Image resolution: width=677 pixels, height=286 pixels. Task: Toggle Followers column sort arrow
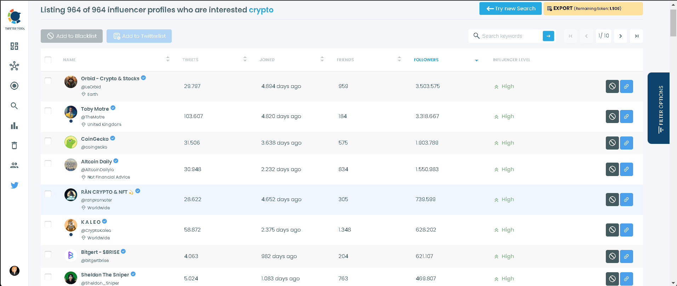pyautogui.click(x=477, y=60)
